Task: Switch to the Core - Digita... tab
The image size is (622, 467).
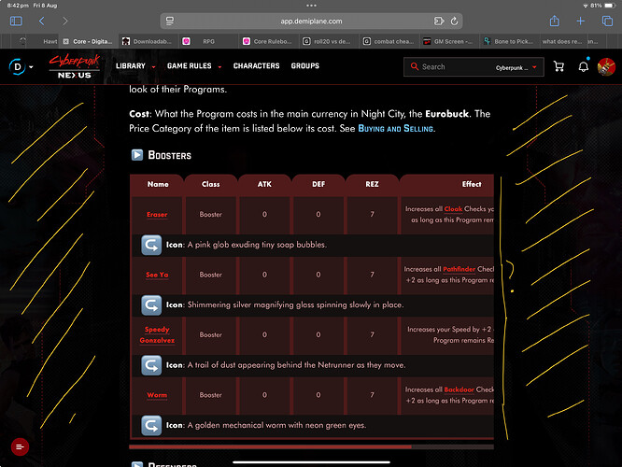Action: tap(88, 41)
